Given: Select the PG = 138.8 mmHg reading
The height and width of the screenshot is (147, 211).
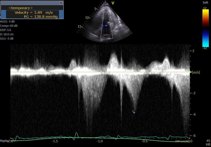Looking at the screenshot, I should coord(41,17).
